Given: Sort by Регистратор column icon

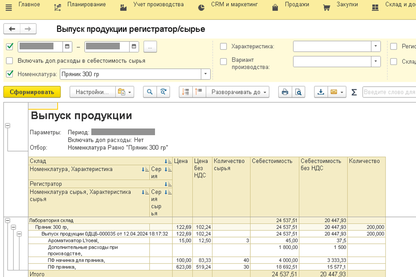Looking at the screenshot, I should [x=168, y=184].
